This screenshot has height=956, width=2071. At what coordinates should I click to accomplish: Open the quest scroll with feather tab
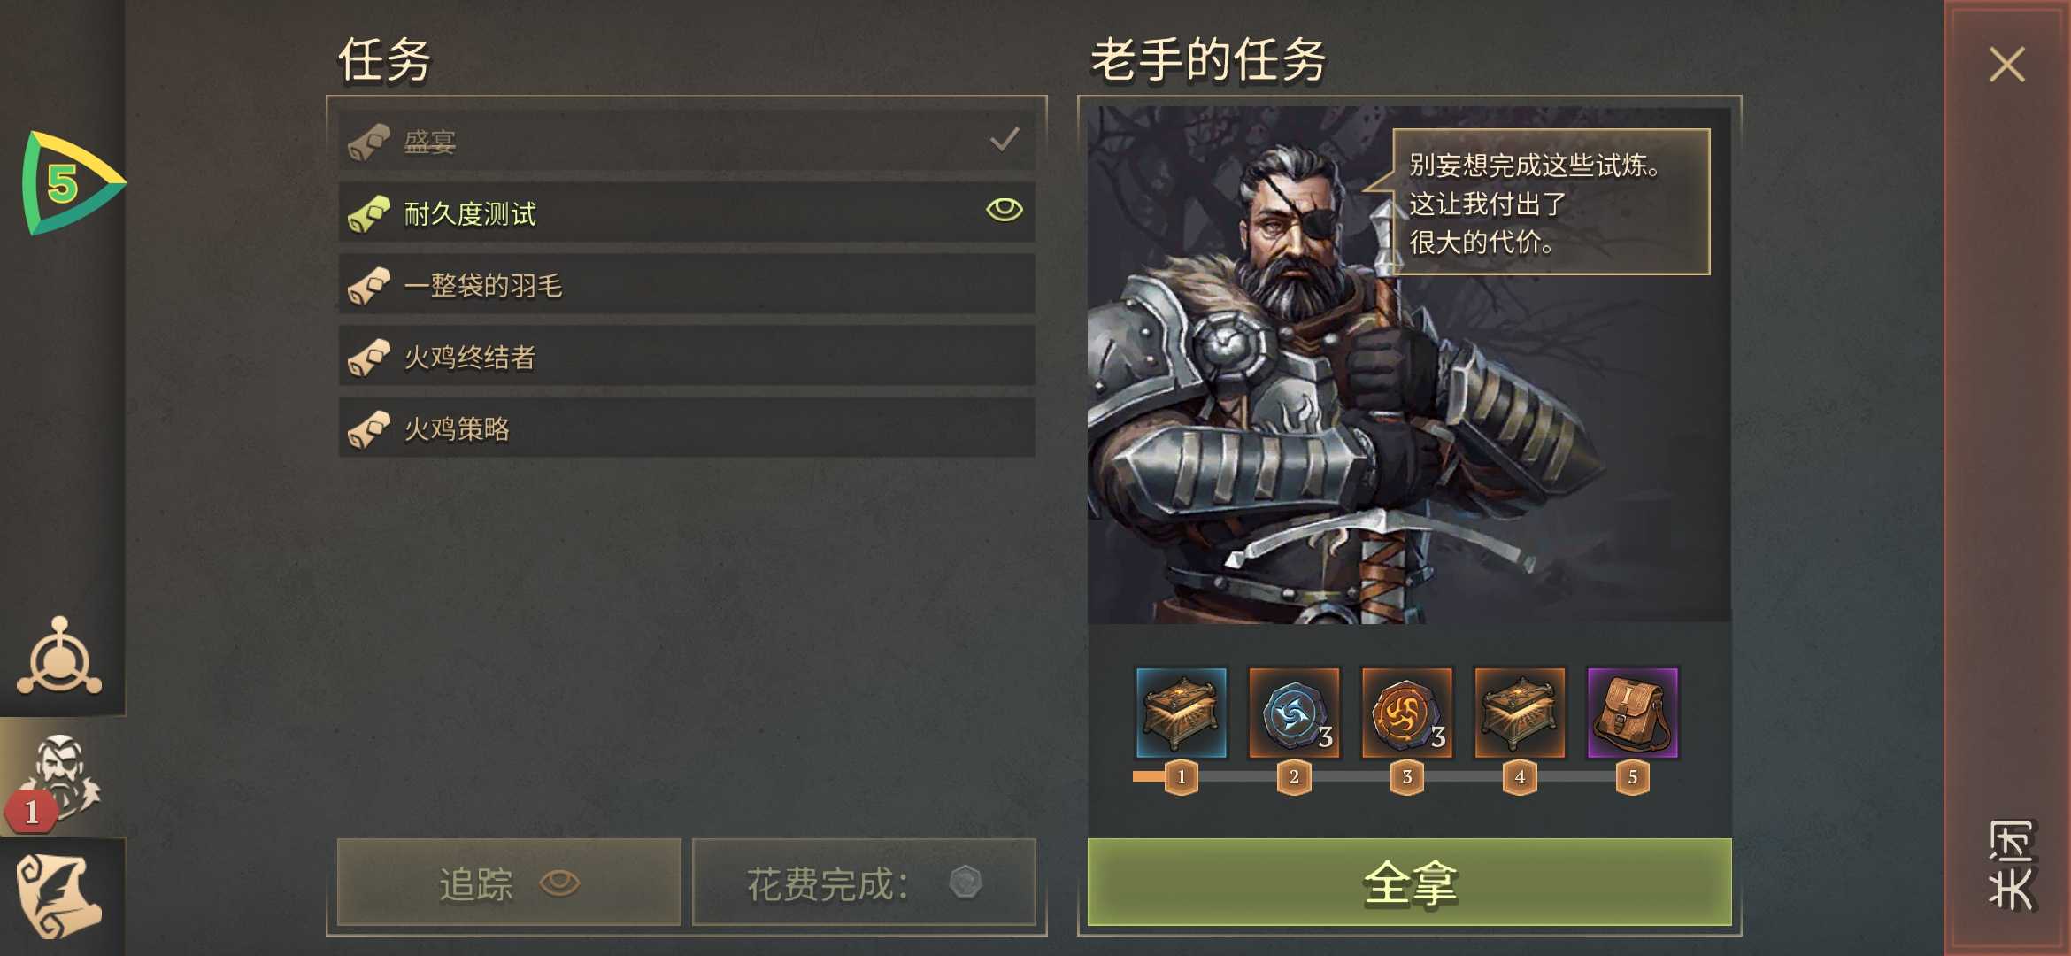point(60,896)
